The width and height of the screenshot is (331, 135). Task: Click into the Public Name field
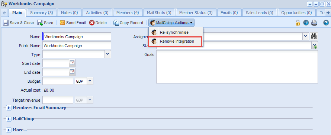pos(77,46)
